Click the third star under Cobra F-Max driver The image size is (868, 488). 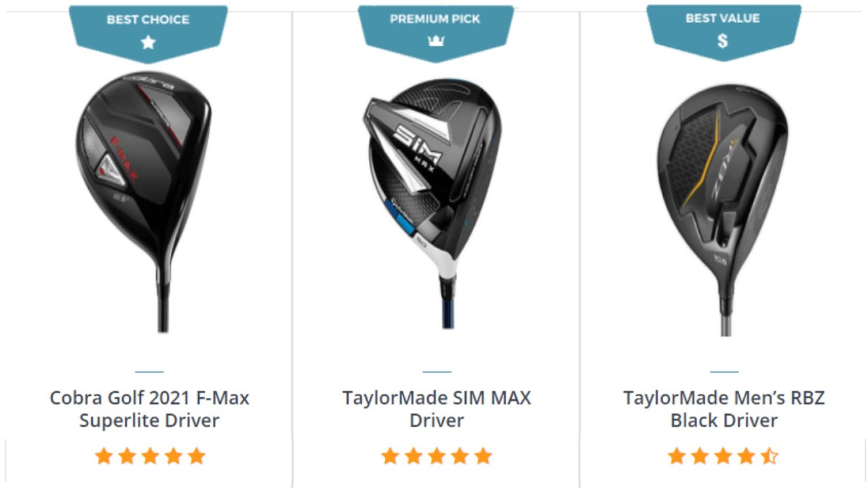150,456
